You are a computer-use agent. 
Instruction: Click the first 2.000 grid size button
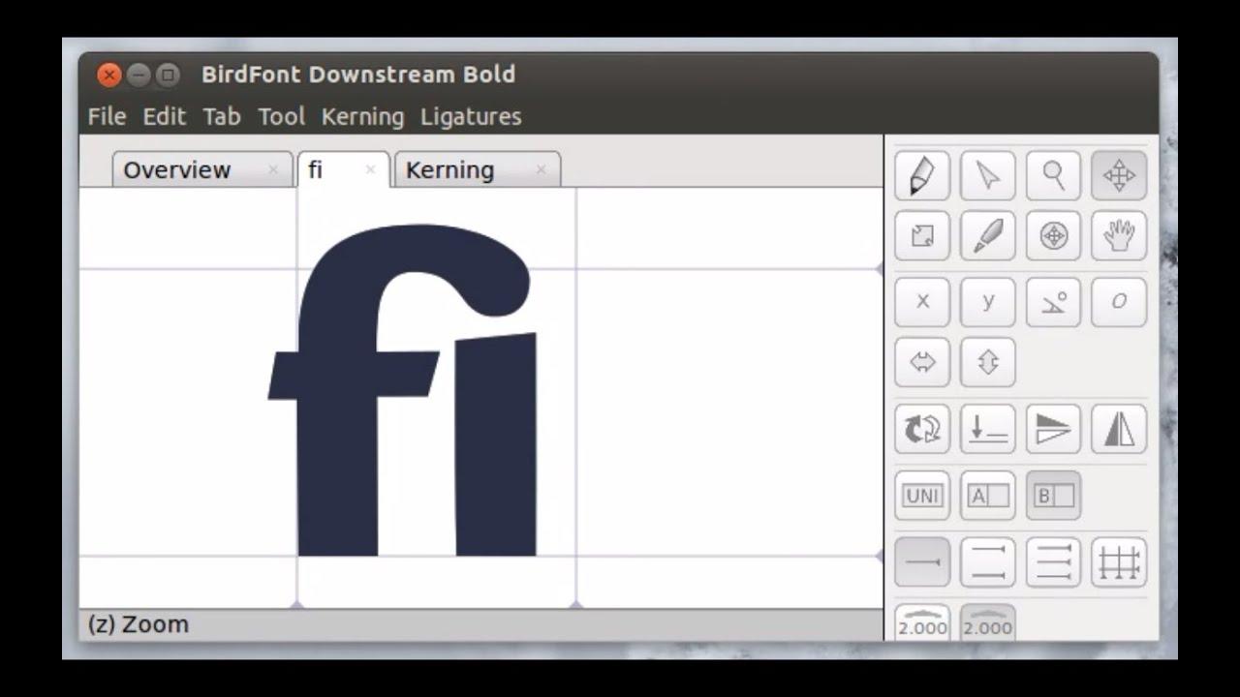tap(922, 622)
